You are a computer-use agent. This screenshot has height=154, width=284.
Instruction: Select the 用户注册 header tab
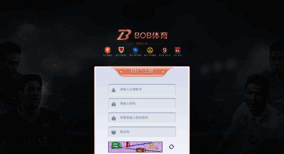142,71
